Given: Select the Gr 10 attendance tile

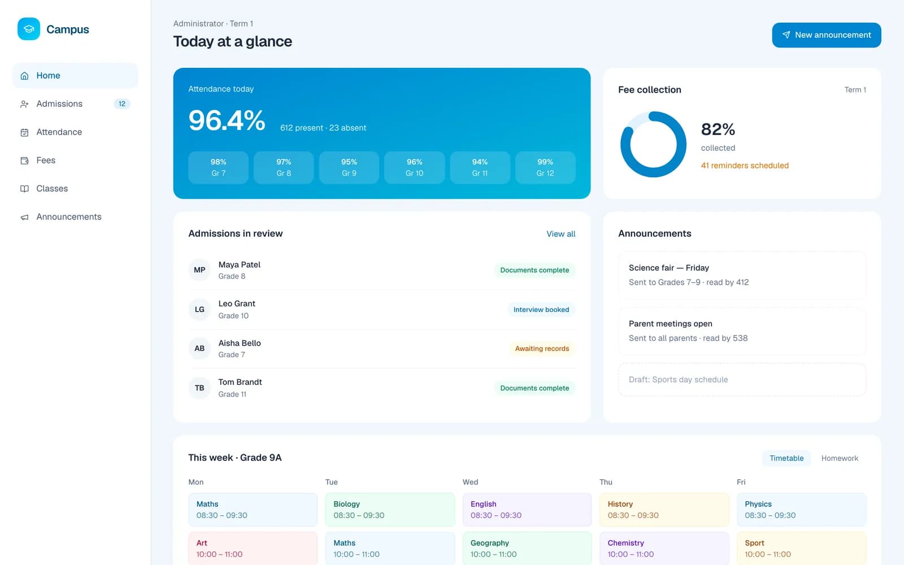Looking at the screenshot, I should tap(415, 167).
